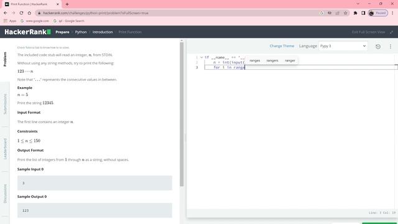Choose 'rangers' autocomplete suggestion
This screenshot has height=224, width=398.
[272, 60]
